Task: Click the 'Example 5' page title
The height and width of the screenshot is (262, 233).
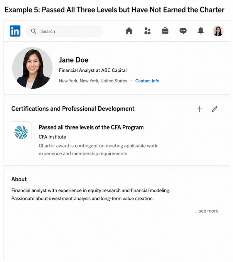Action: [115, 10]
